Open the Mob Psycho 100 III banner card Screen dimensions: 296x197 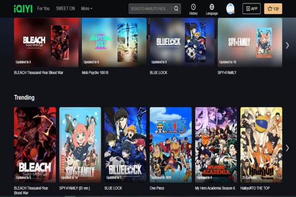pyautogui.click(x=114, y=42)
